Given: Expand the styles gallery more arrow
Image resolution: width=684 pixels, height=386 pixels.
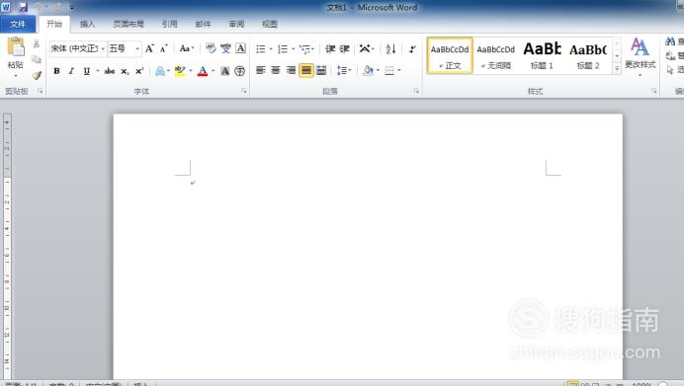Looking at the screenshot, I should (x=617, y=68).
